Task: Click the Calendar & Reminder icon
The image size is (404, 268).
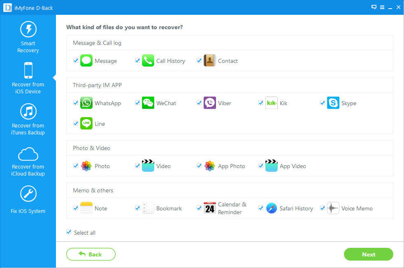Action: 210,208
